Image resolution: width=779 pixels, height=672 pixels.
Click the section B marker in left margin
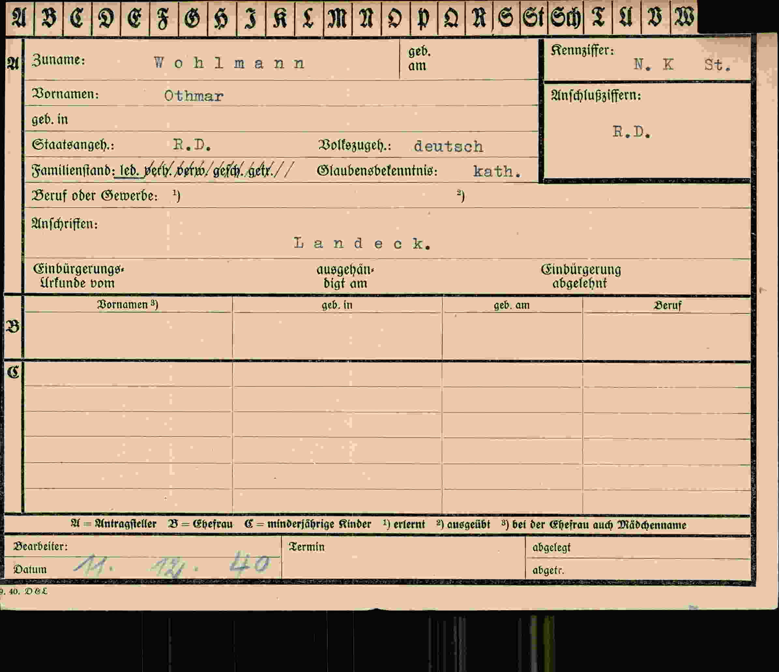[13, 326]
